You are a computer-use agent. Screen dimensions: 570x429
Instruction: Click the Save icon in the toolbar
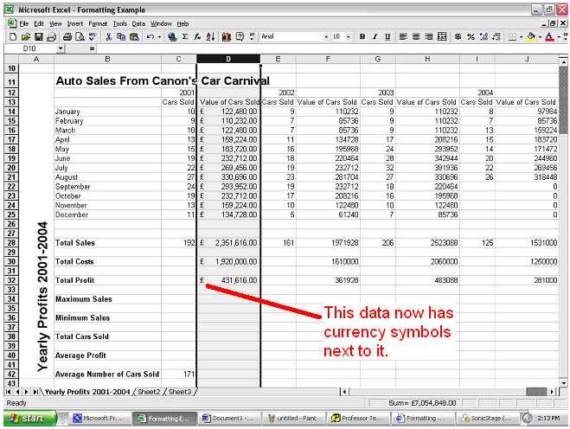tap(39, 37)
